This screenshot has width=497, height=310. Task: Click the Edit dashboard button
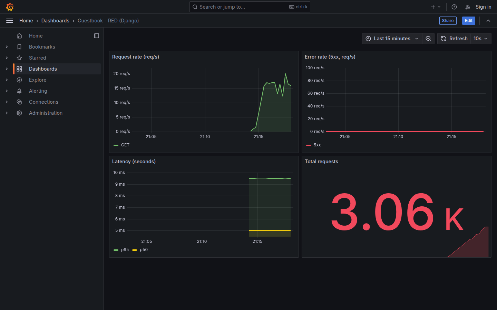pyautogui.click(x=469, y=21)
